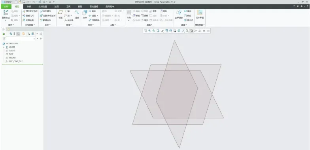Viewport: 310px width, 150px height.
Task: Click the model tree search input field
Action: coord(21,39)
